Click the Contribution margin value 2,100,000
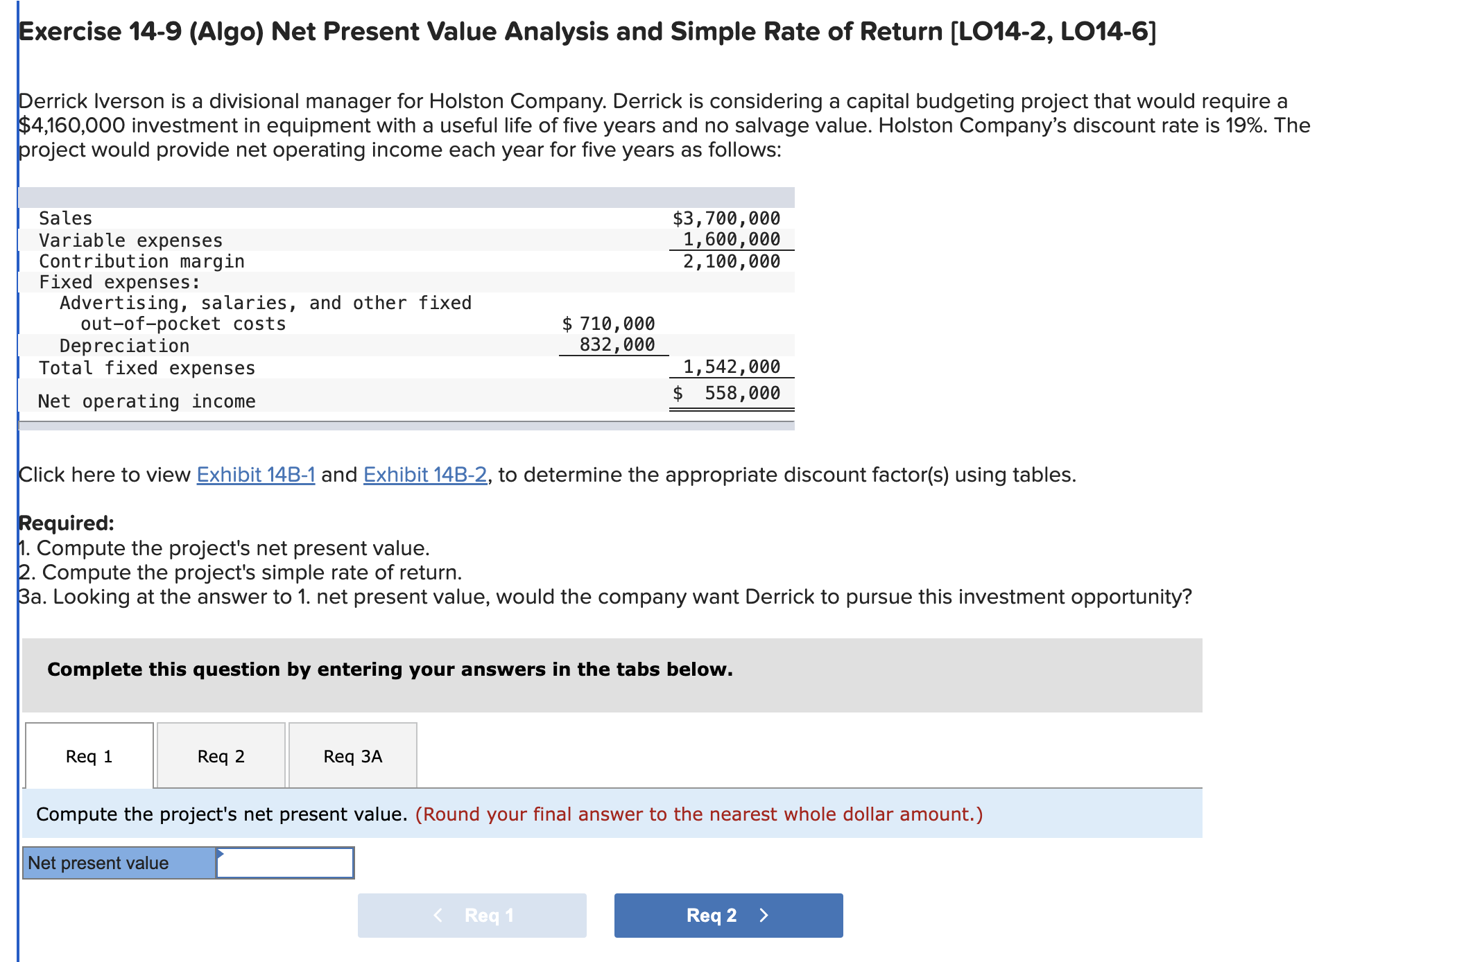1473x962 pixels. click(x=730, y=261)
